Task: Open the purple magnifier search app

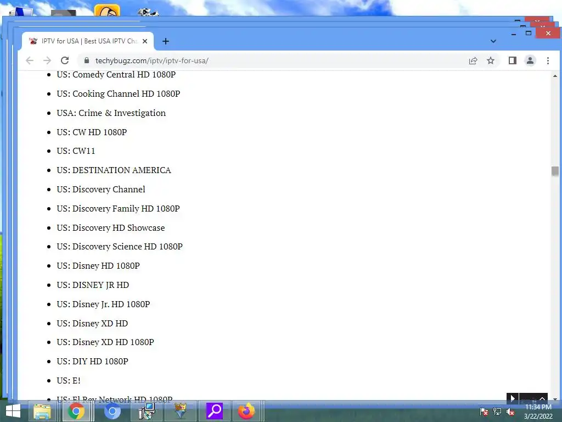Action: pos(215,411)
